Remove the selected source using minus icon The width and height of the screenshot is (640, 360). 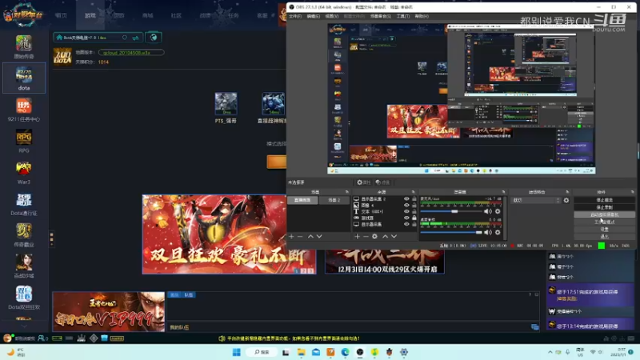[x=366, y=236]
